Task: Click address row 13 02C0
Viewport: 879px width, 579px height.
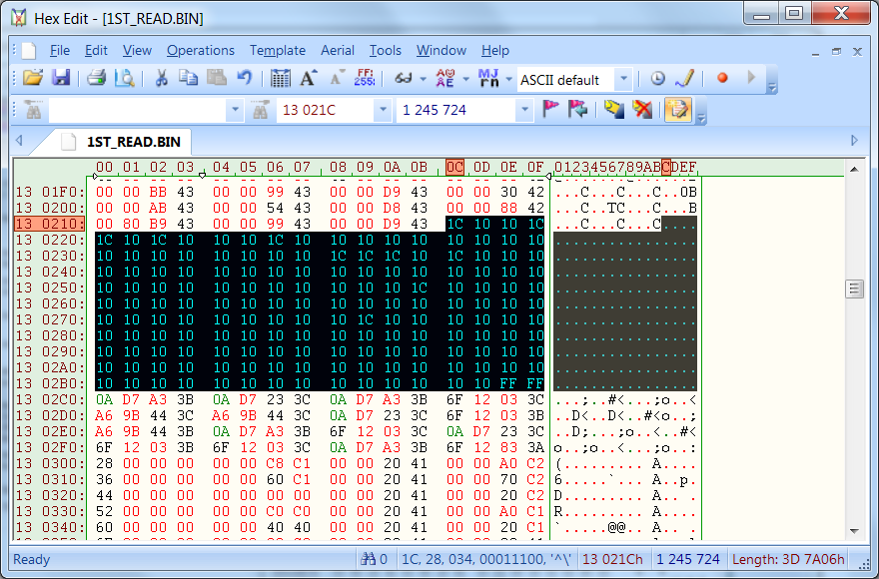Action: [50, 399]
